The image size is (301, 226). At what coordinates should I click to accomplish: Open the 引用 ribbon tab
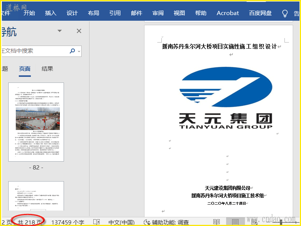click(115, 13)
